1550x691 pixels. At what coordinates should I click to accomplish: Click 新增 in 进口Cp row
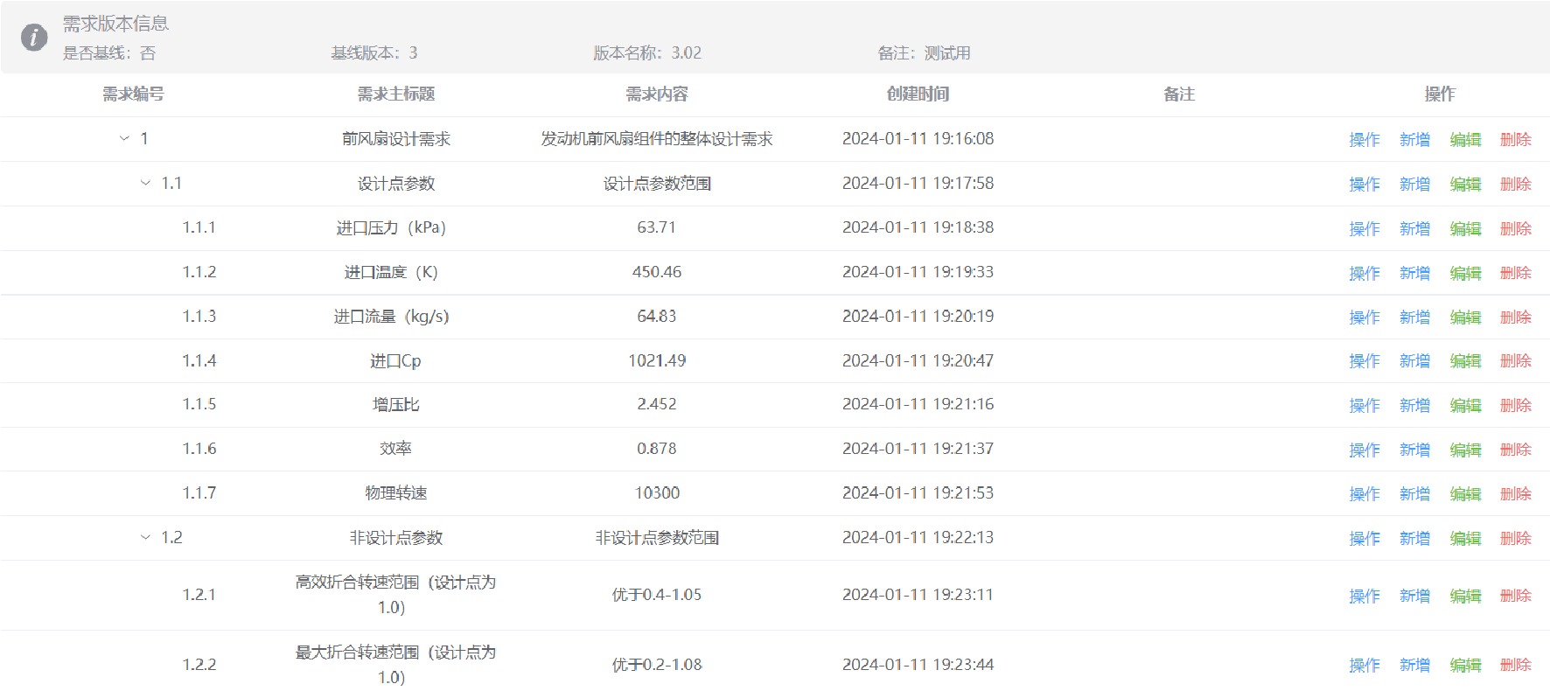pos(1414,361)
